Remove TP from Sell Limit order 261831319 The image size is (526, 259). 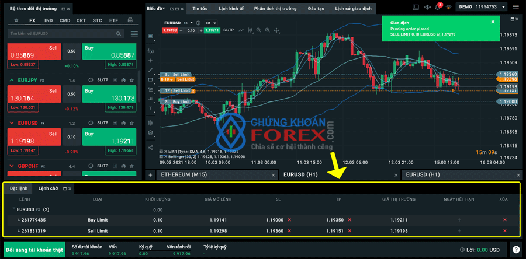[349, 230]
